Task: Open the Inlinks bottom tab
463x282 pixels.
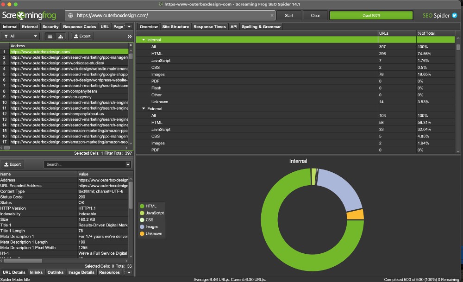Action: (x=36, y=272)
